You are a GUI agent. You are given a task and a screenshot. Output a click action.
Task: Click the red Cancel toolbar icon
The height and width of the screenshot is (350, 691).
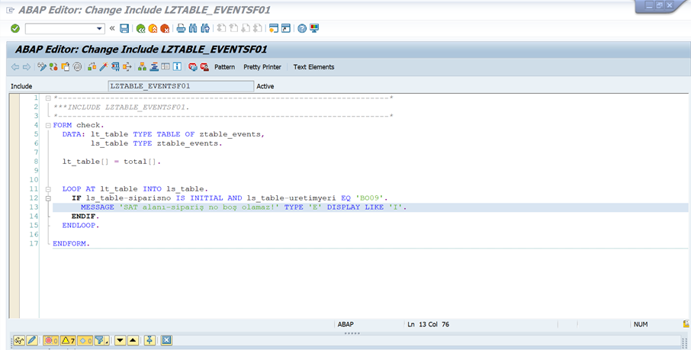[165, 29]
